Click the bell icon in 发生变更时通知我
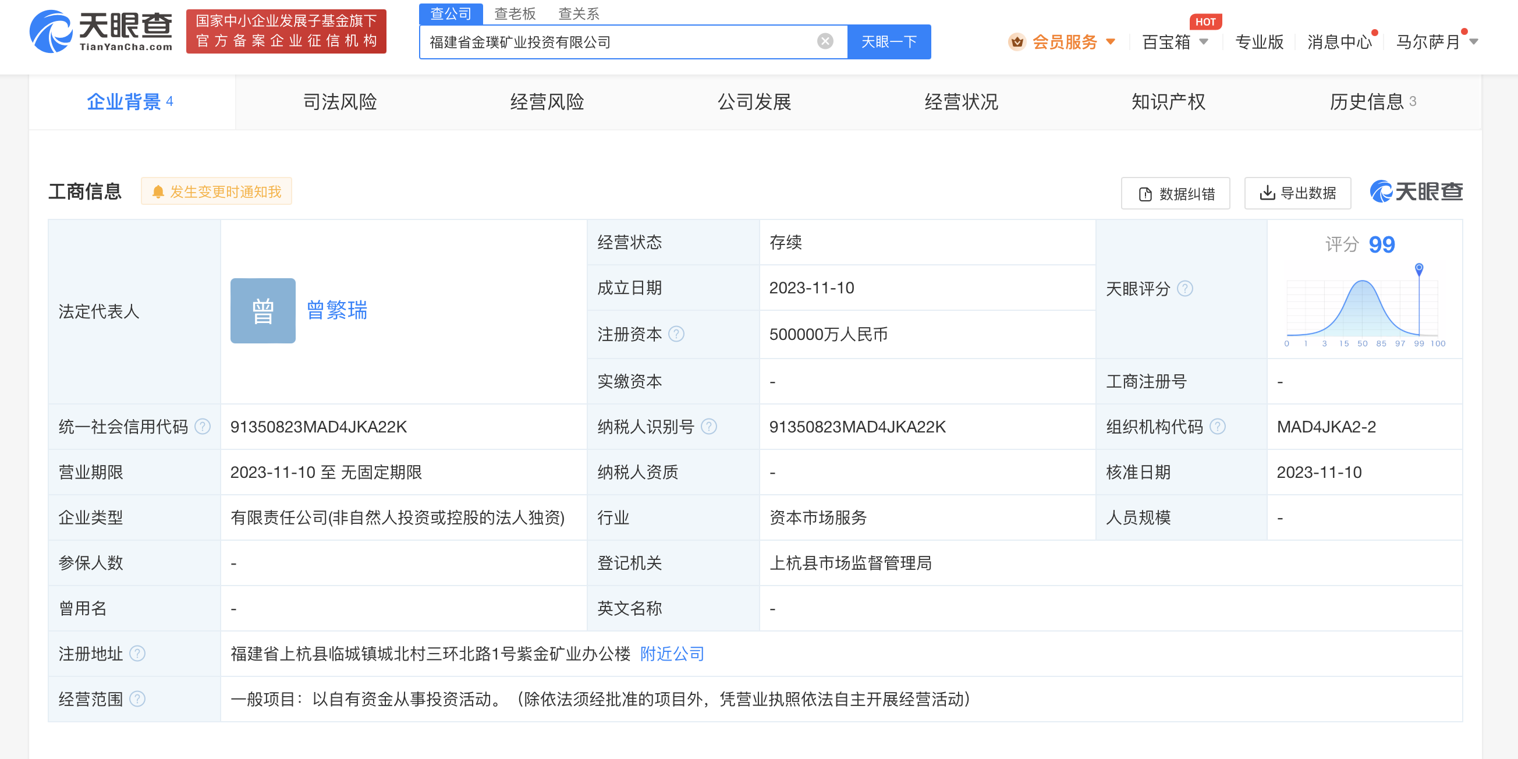Image resolution: width=1518 pixels, height=759 pixels. (158, 192)
